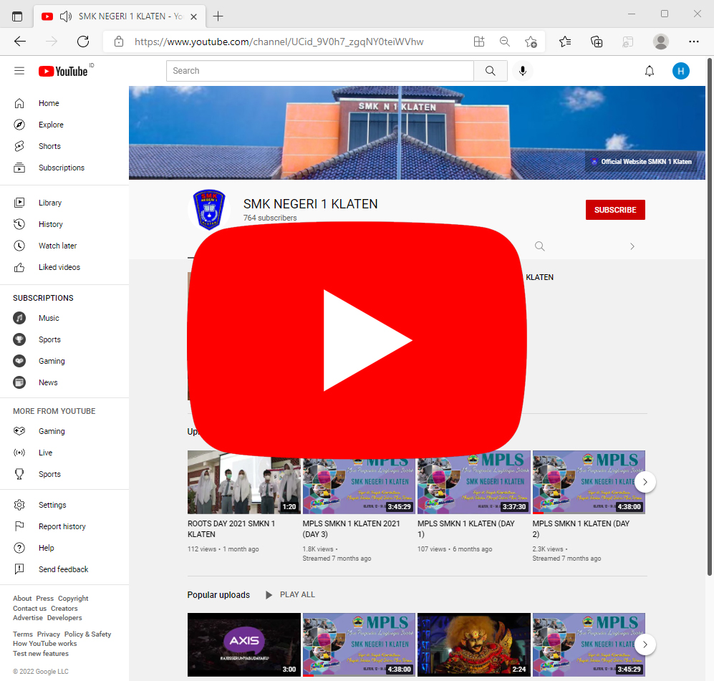Viewport: 714px width, 681px height.
Task: Open Policy & Safety footer link
Action: 87,634
